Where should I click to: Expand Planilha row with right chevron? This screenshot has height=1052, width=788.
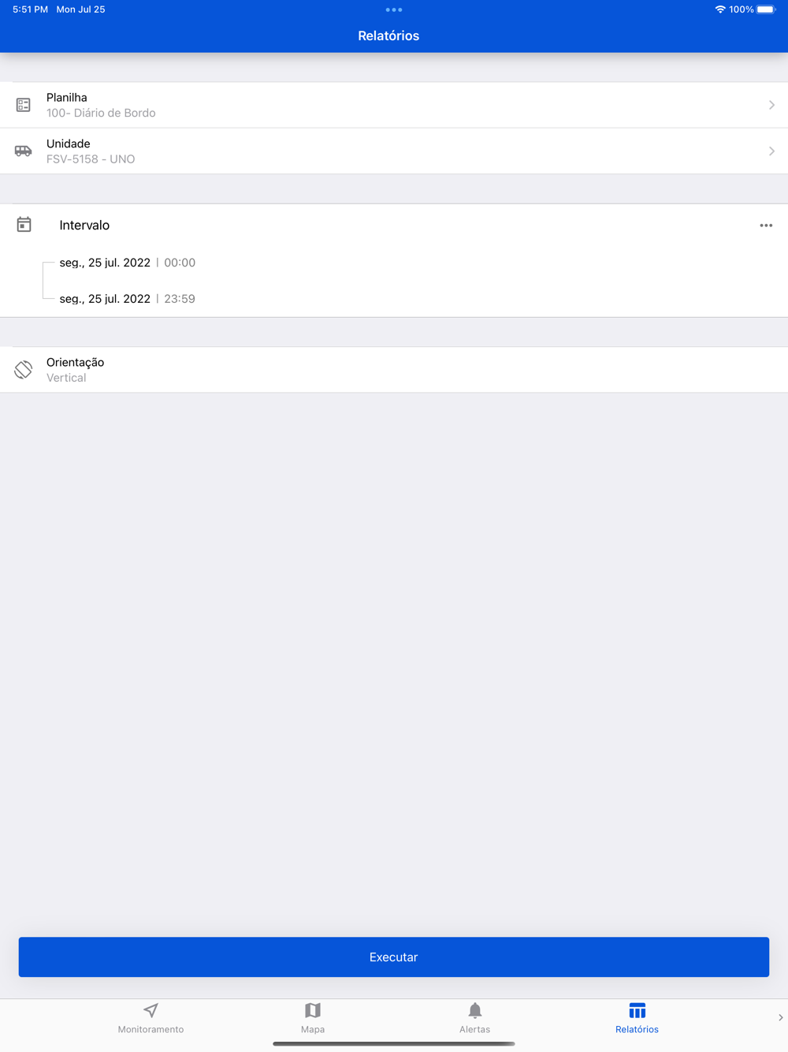point(771,105)
